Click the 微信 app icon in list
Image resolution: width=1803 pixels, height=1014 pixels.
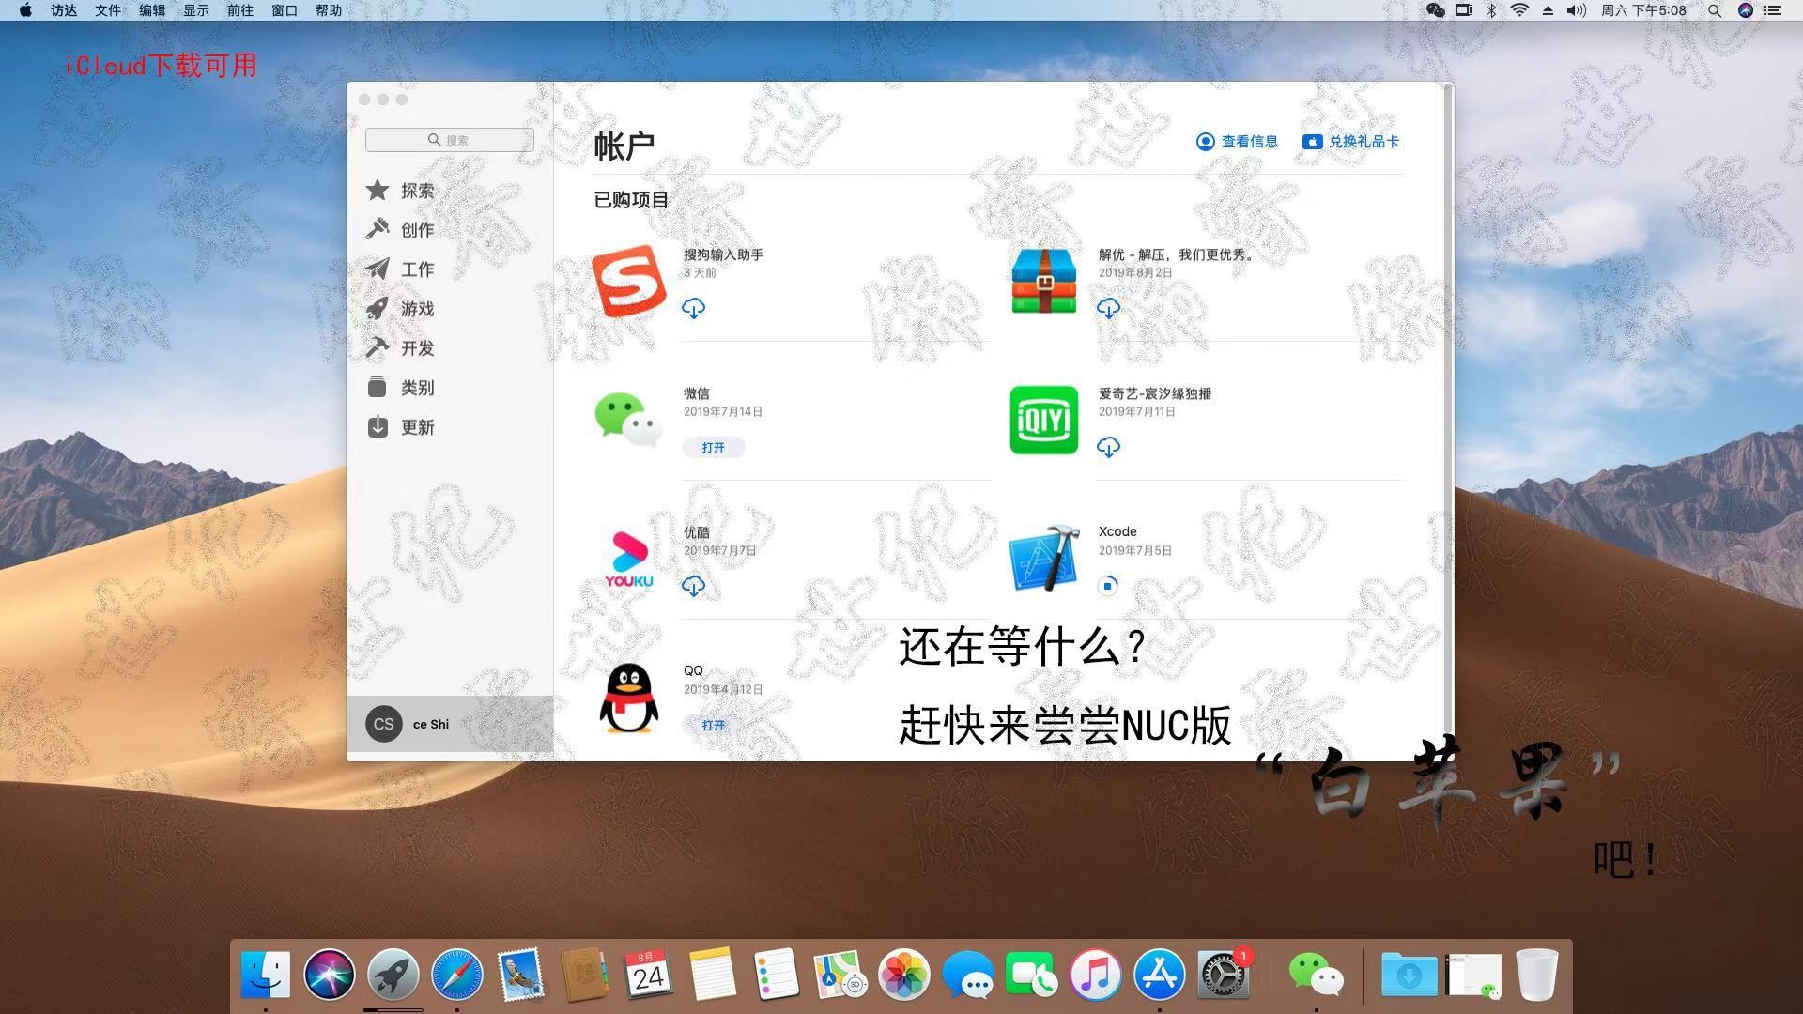tap(629, 420)
